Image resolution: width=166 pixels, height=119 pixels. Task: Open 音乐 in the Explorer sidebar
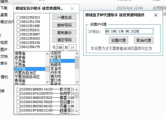tap(4, 63)
